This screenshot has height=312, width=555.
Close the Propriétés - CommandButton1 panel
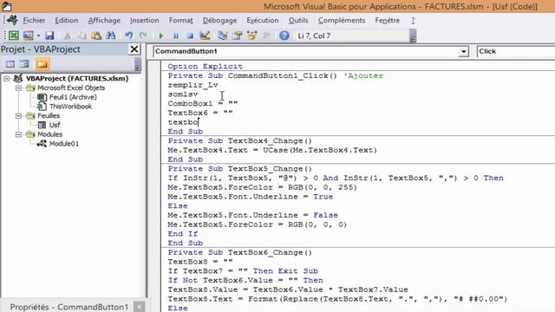140,307
